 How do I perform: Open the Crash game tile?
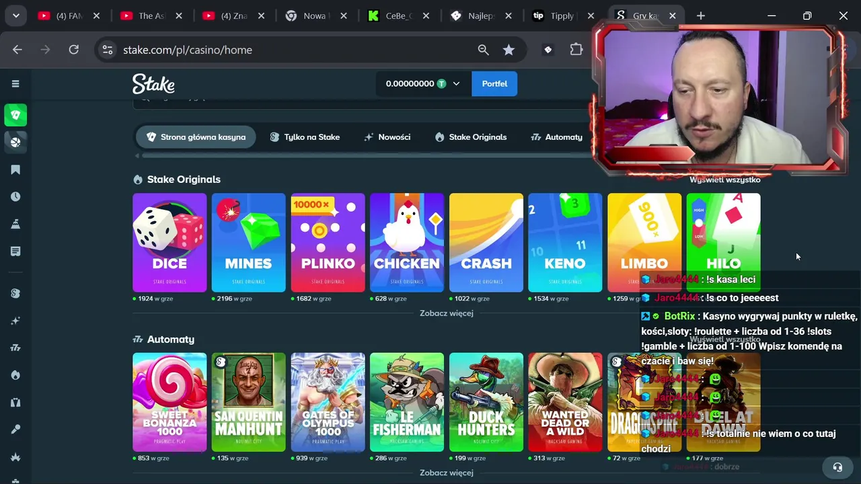[486, 243]
